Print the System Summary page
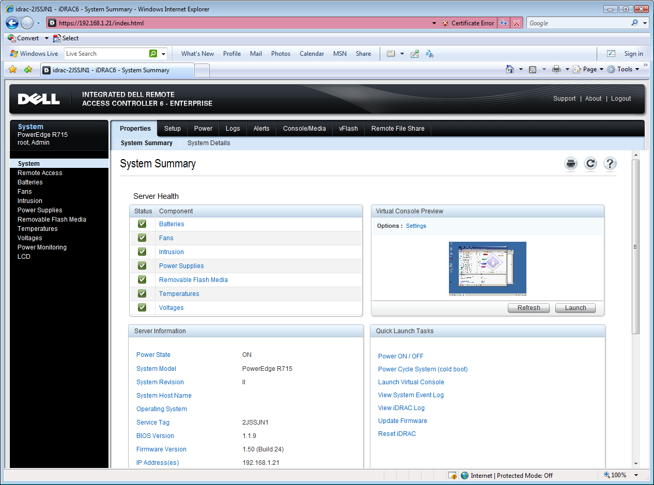The image size is (654, 485). pos(571,164)
